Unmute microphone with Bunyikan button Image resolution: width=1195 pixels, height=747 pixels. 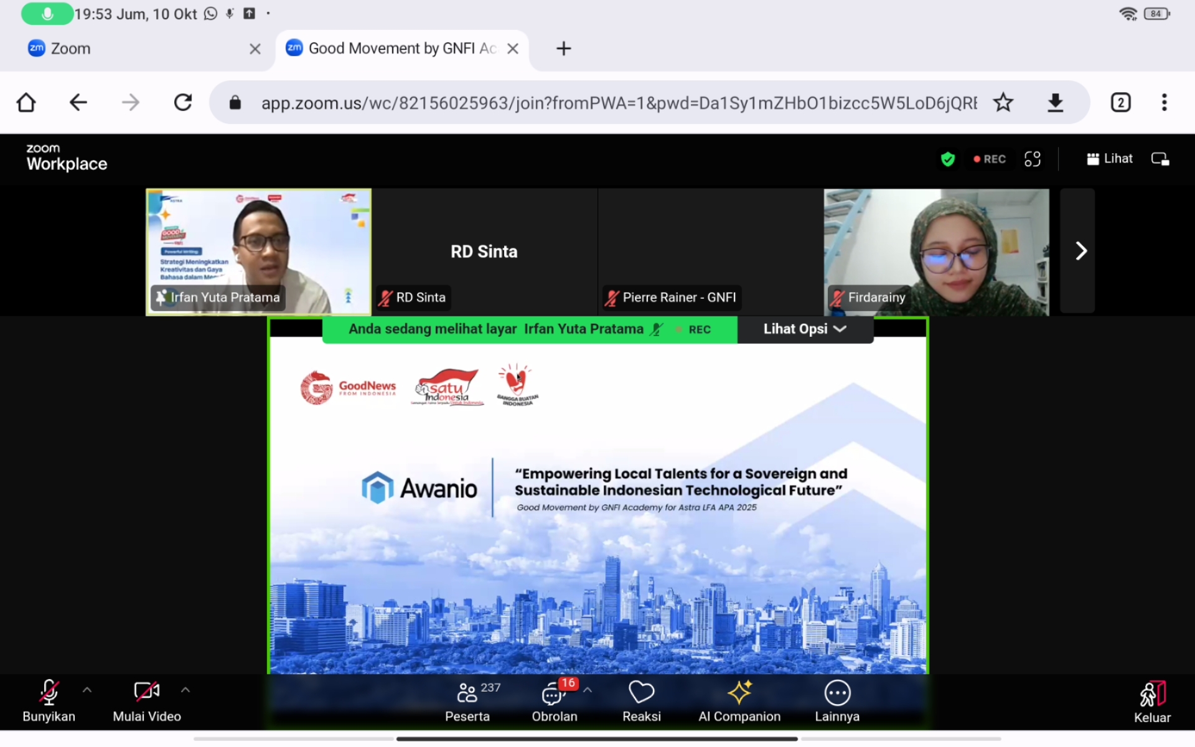pyautogui.click(x=49, y=693)
